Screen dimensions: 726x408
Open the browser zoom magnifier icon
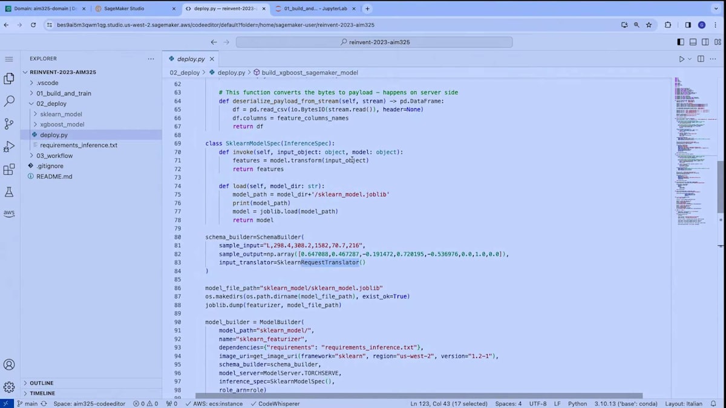636,25
